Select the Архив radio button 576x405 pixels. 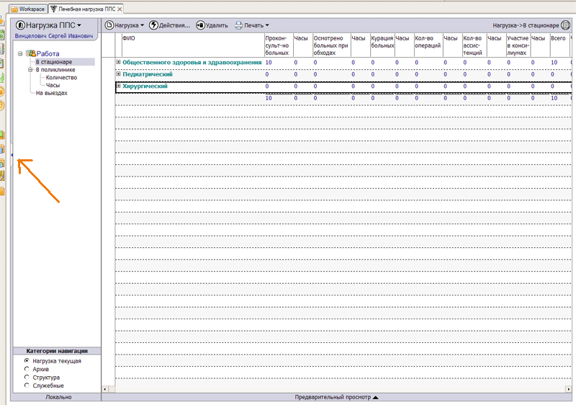27,369
